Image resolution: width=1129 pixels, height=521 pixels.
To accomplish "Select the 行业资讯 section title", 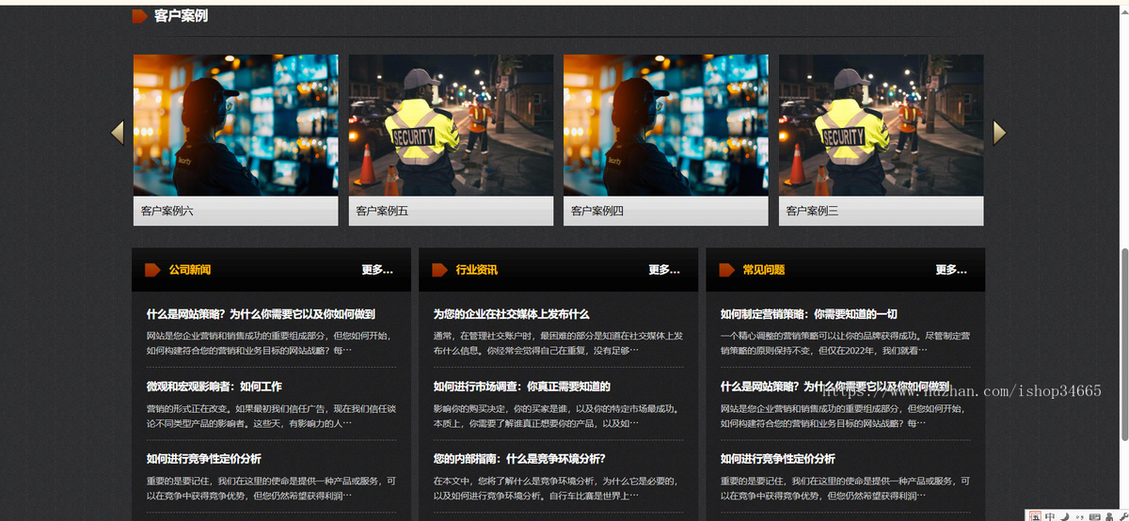I will [477, 270].
